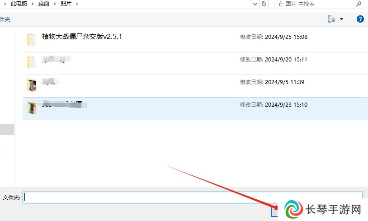Click the folder icon dated 2024/9/5 11:39

(x=32, y=85)
